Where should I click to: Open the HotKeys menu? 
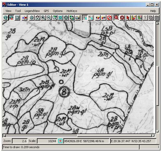72,11
